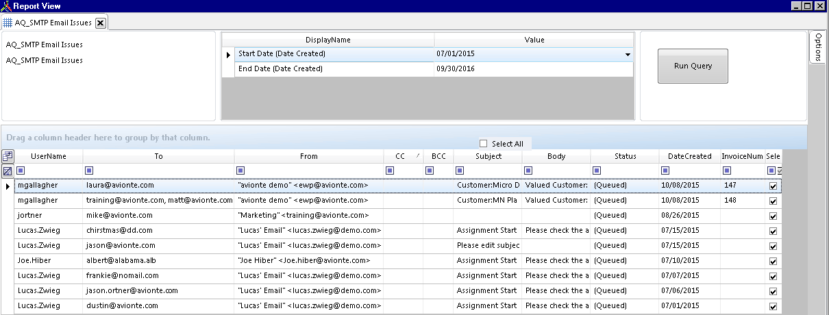The image size is (829, 315).
Task: Click the CC column filter icon
Action: [x=390, y=171]
